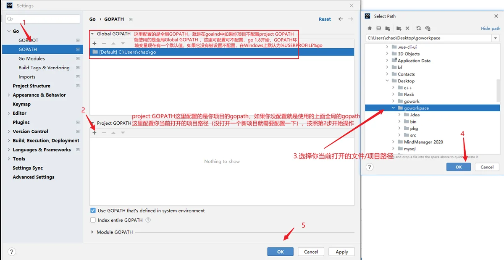The width and height of the screenshot is (504, 260).
Task: Expand Version Control settings
Action: (x=9, y=131)
